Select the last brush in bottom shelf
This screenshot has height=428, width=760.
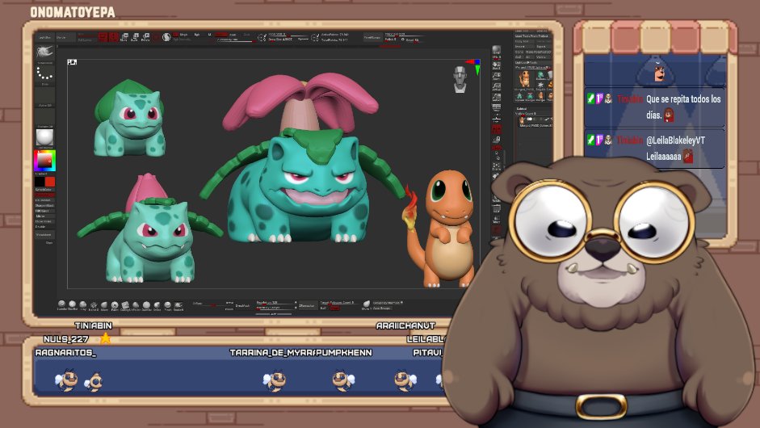178,305
